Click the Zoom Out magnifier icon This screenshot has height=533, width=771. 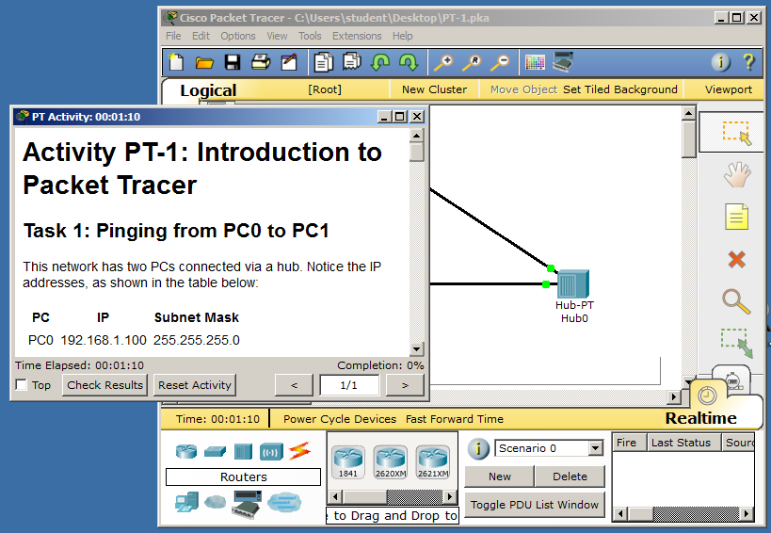point(501,62)
